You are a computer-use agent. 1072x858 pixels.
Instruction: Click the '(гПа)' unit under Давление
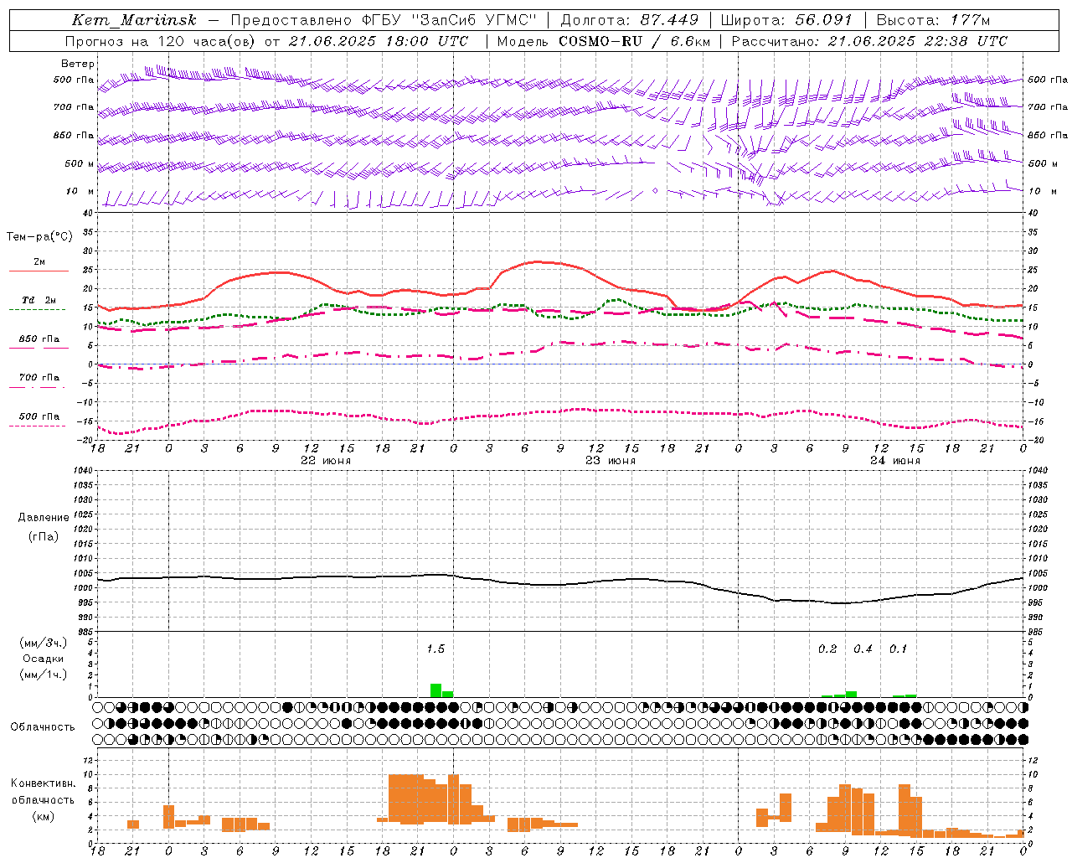pyautogui.click(x=44, y=536)
